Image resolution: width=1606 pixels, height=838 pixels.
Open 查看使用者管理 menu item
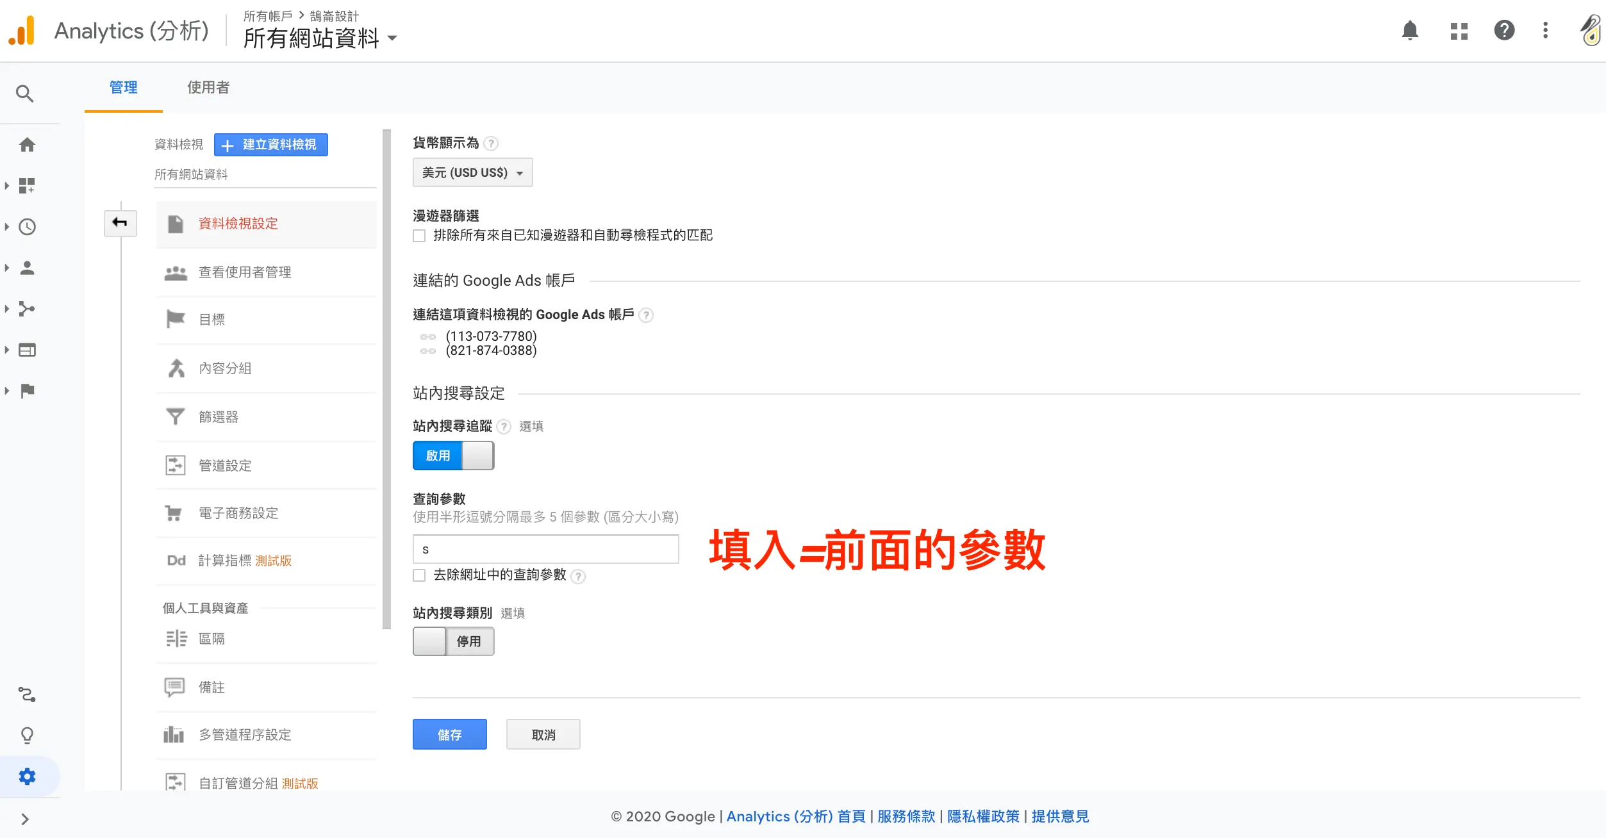[266, 272]
